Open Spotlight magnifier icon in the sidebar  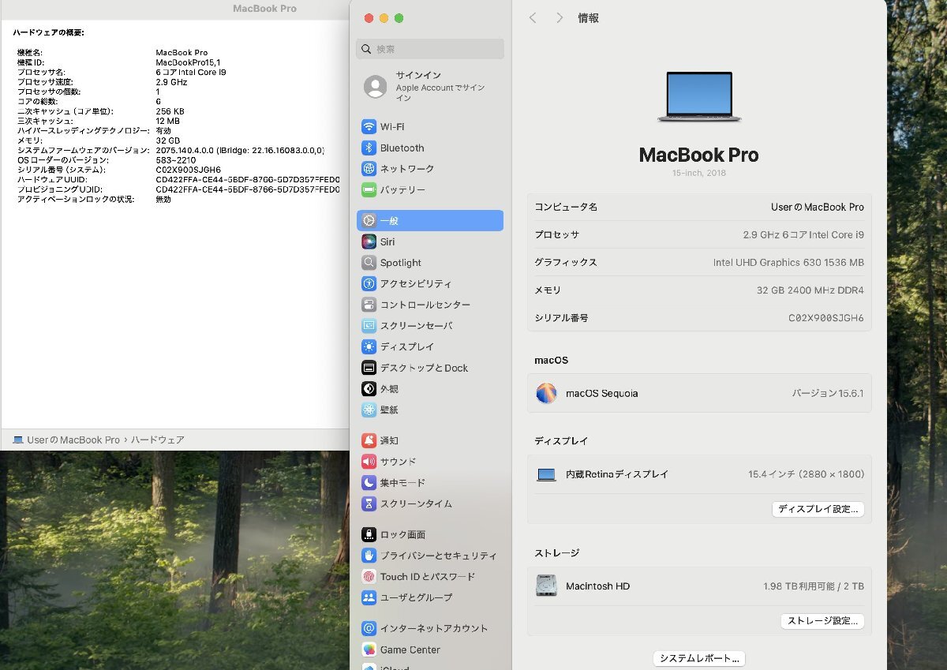click(x=369, y=263)
